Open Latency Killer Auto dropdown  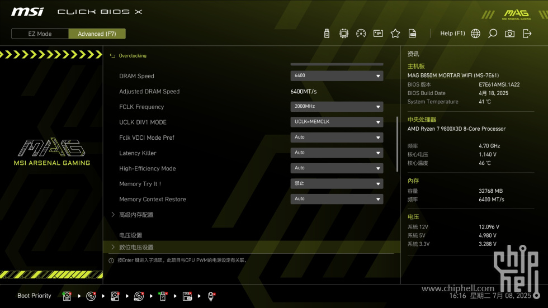(337, 153)
